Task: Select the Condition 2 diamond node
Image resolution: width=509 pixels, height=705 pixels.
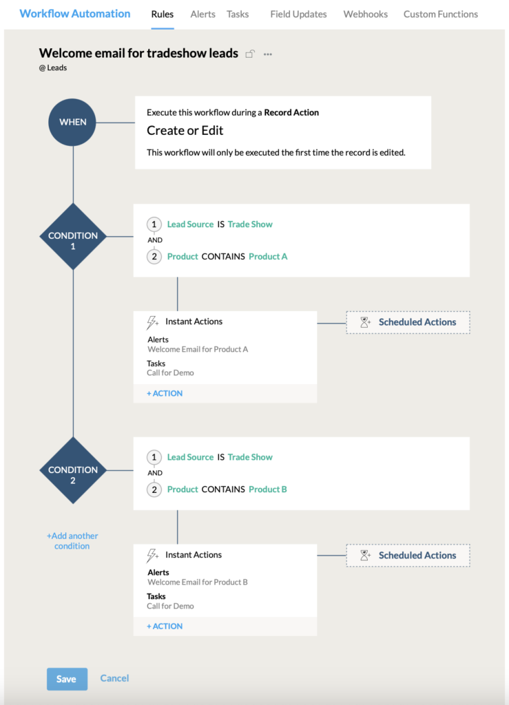Action: pyautogui.click(x=73, y=470)
